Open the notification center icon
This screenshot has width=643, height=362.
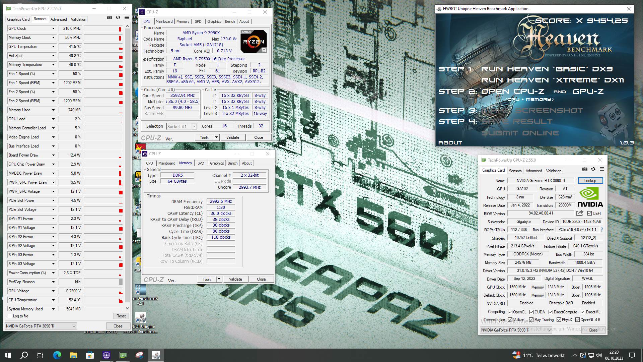pos(632,355)
